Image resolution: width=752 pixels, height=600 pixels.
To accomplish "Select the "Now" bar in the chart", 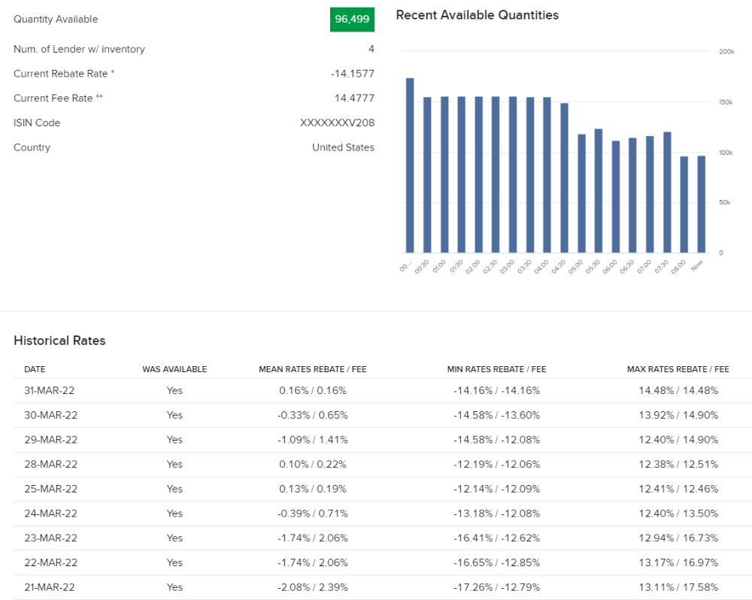I will [701, 204].
